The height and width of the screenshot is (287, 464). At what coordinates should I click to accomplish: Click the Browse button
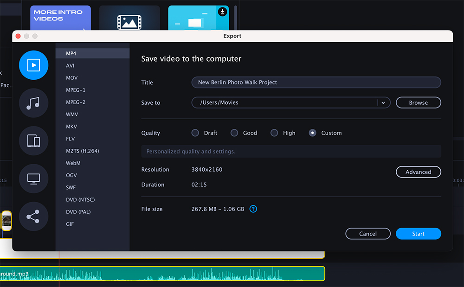418,102
